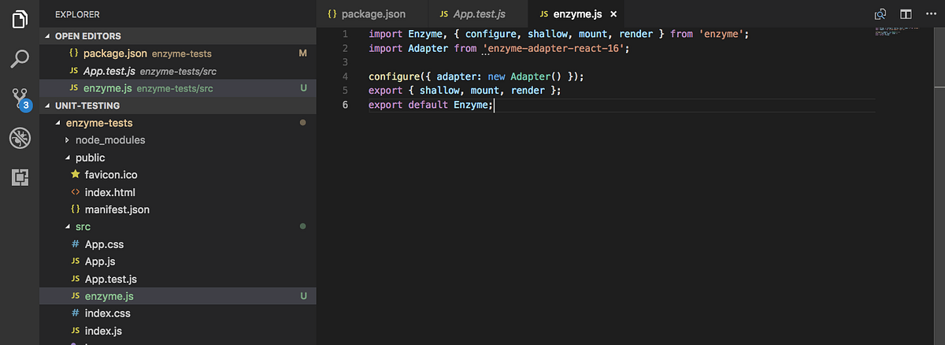945x345 pixels.
Task: Collapse the src folder
Action: pos(178,227)
